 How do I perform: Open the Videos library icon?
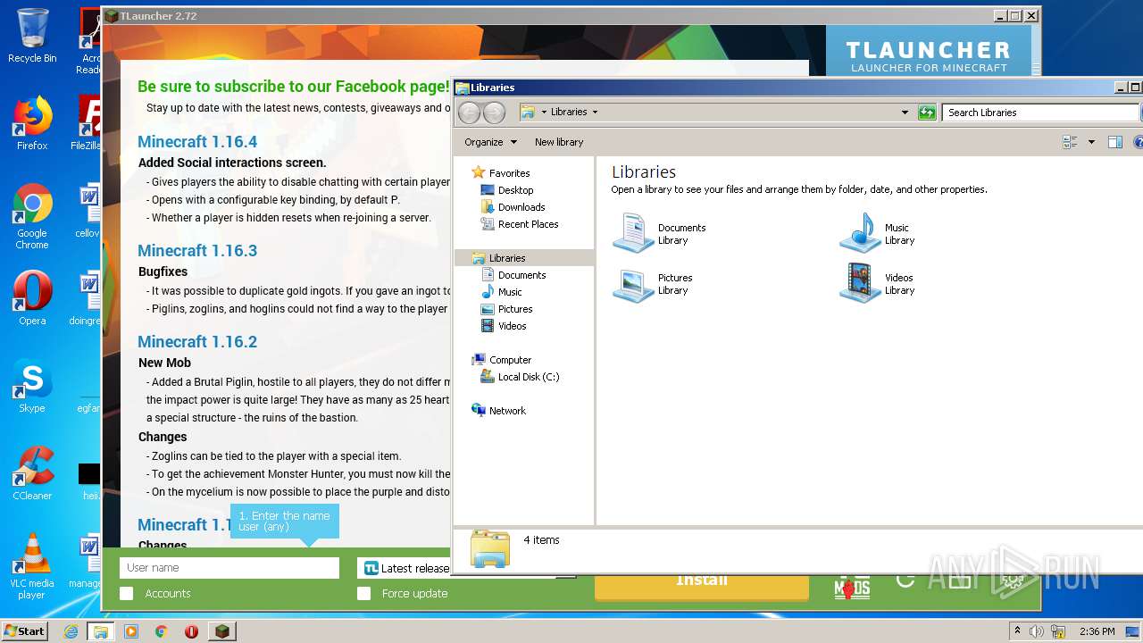click(x=860, y=284)
